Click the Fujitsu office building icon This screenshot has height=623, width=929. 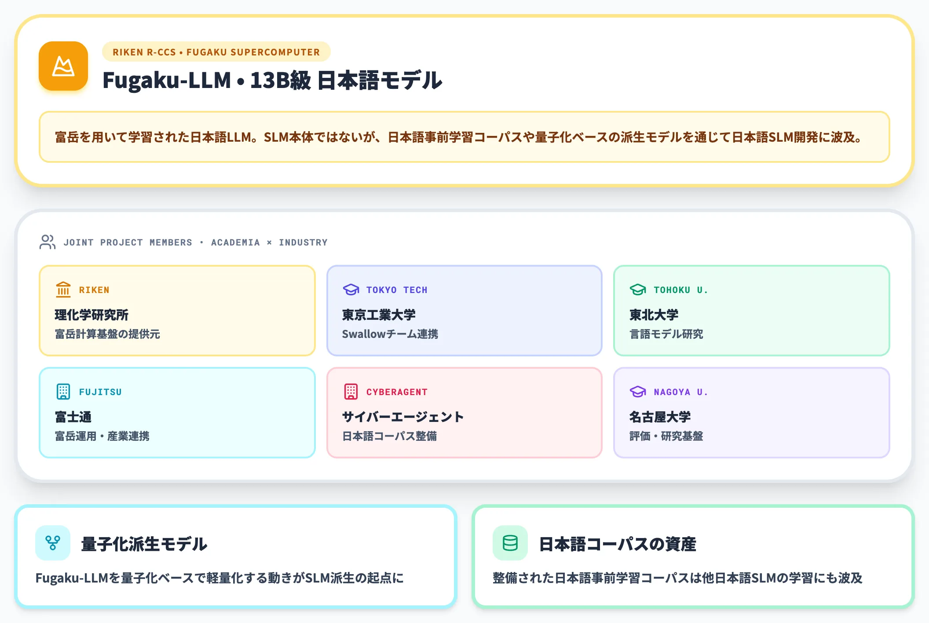(63, 392)
